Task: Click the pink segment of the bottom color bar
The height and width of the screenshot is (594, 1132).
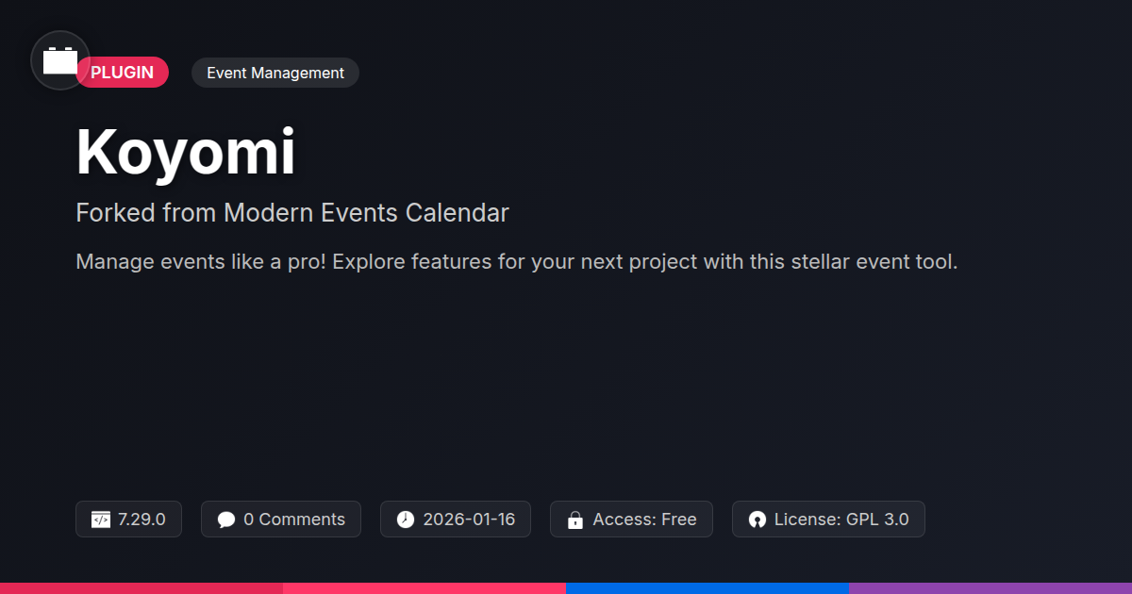Action: point(424,587)
